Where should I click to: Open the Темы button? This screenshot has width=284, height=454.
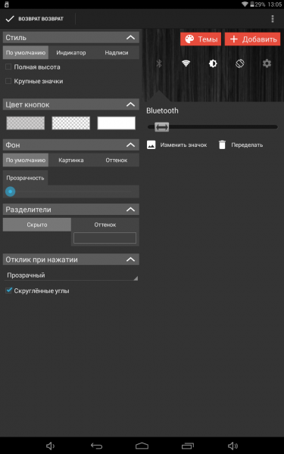coord(201,39)
